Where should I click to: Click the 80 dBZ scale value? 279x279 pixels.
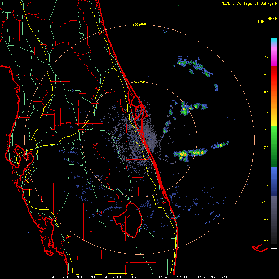point(266,38)
